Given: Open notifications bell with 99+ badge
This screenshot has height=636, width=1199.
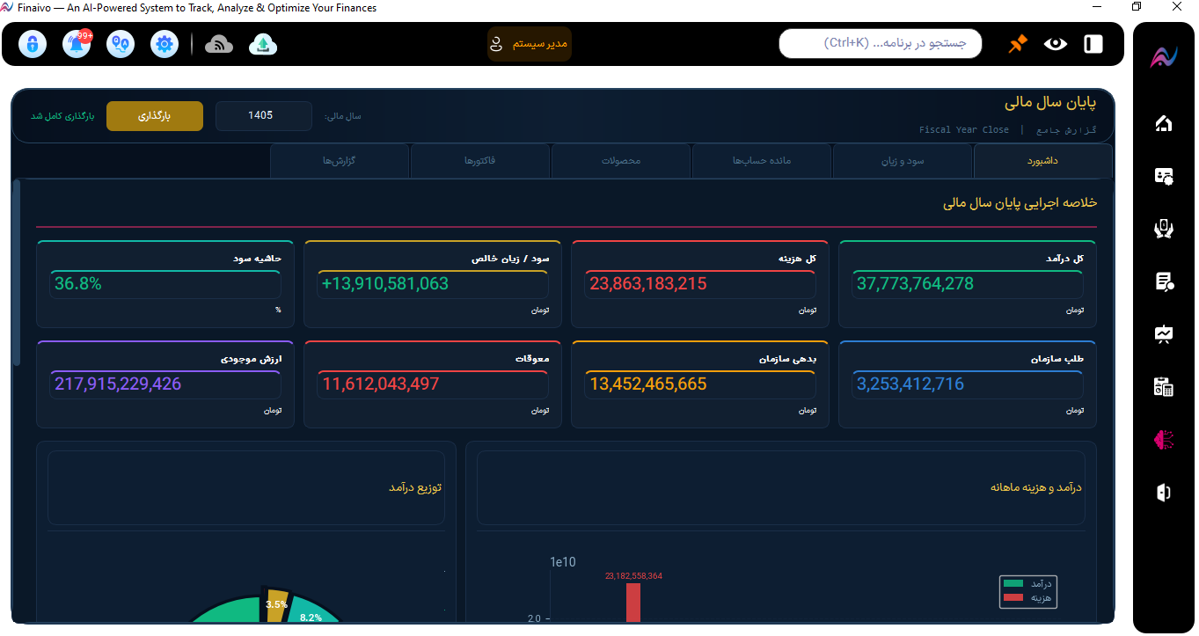Looking at the screenshot, I should (x=77, y=44).
